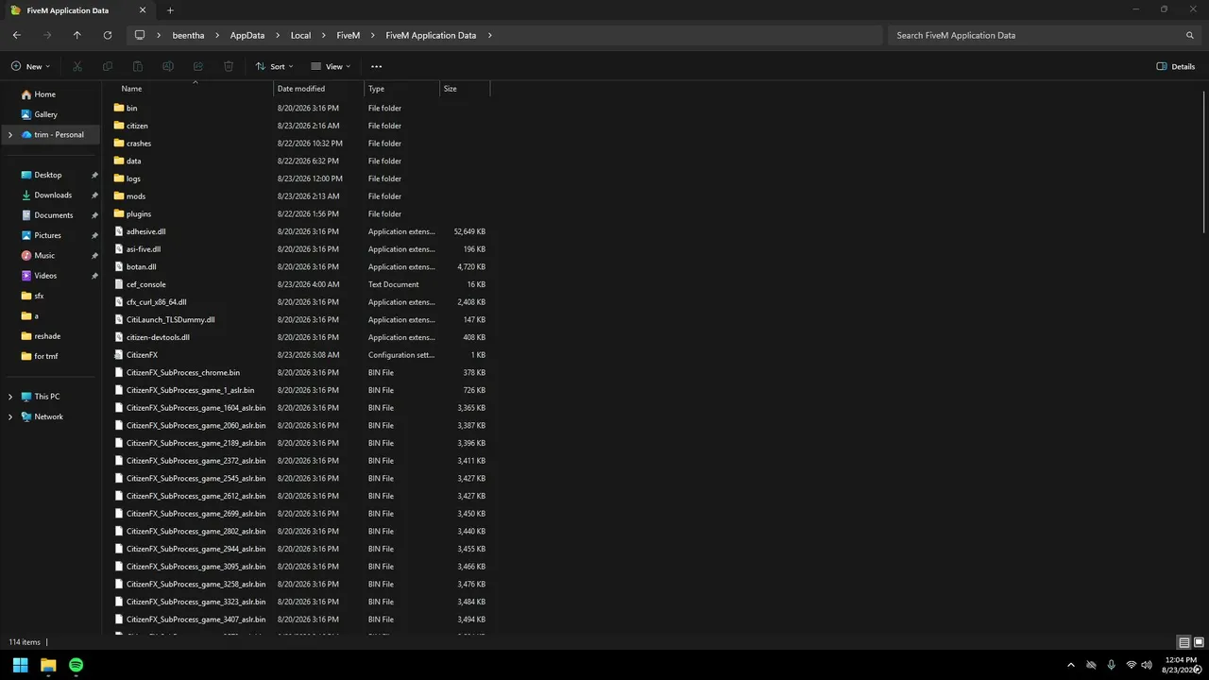Add a new File Explorer tab

pos(170,10)
